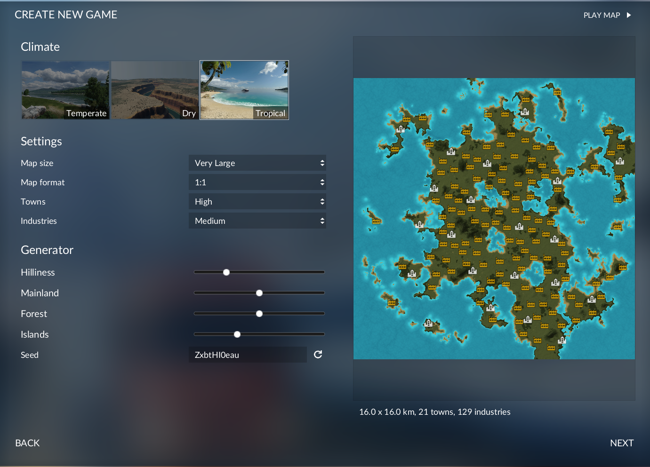
Task: Click the High towns stepper arrows
Action: click(322, 202)
